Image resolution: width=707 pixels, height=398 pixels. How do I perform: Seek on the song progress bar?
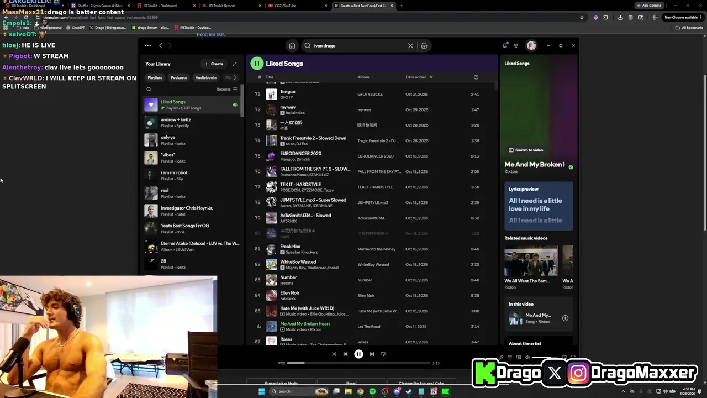(358, 363)
